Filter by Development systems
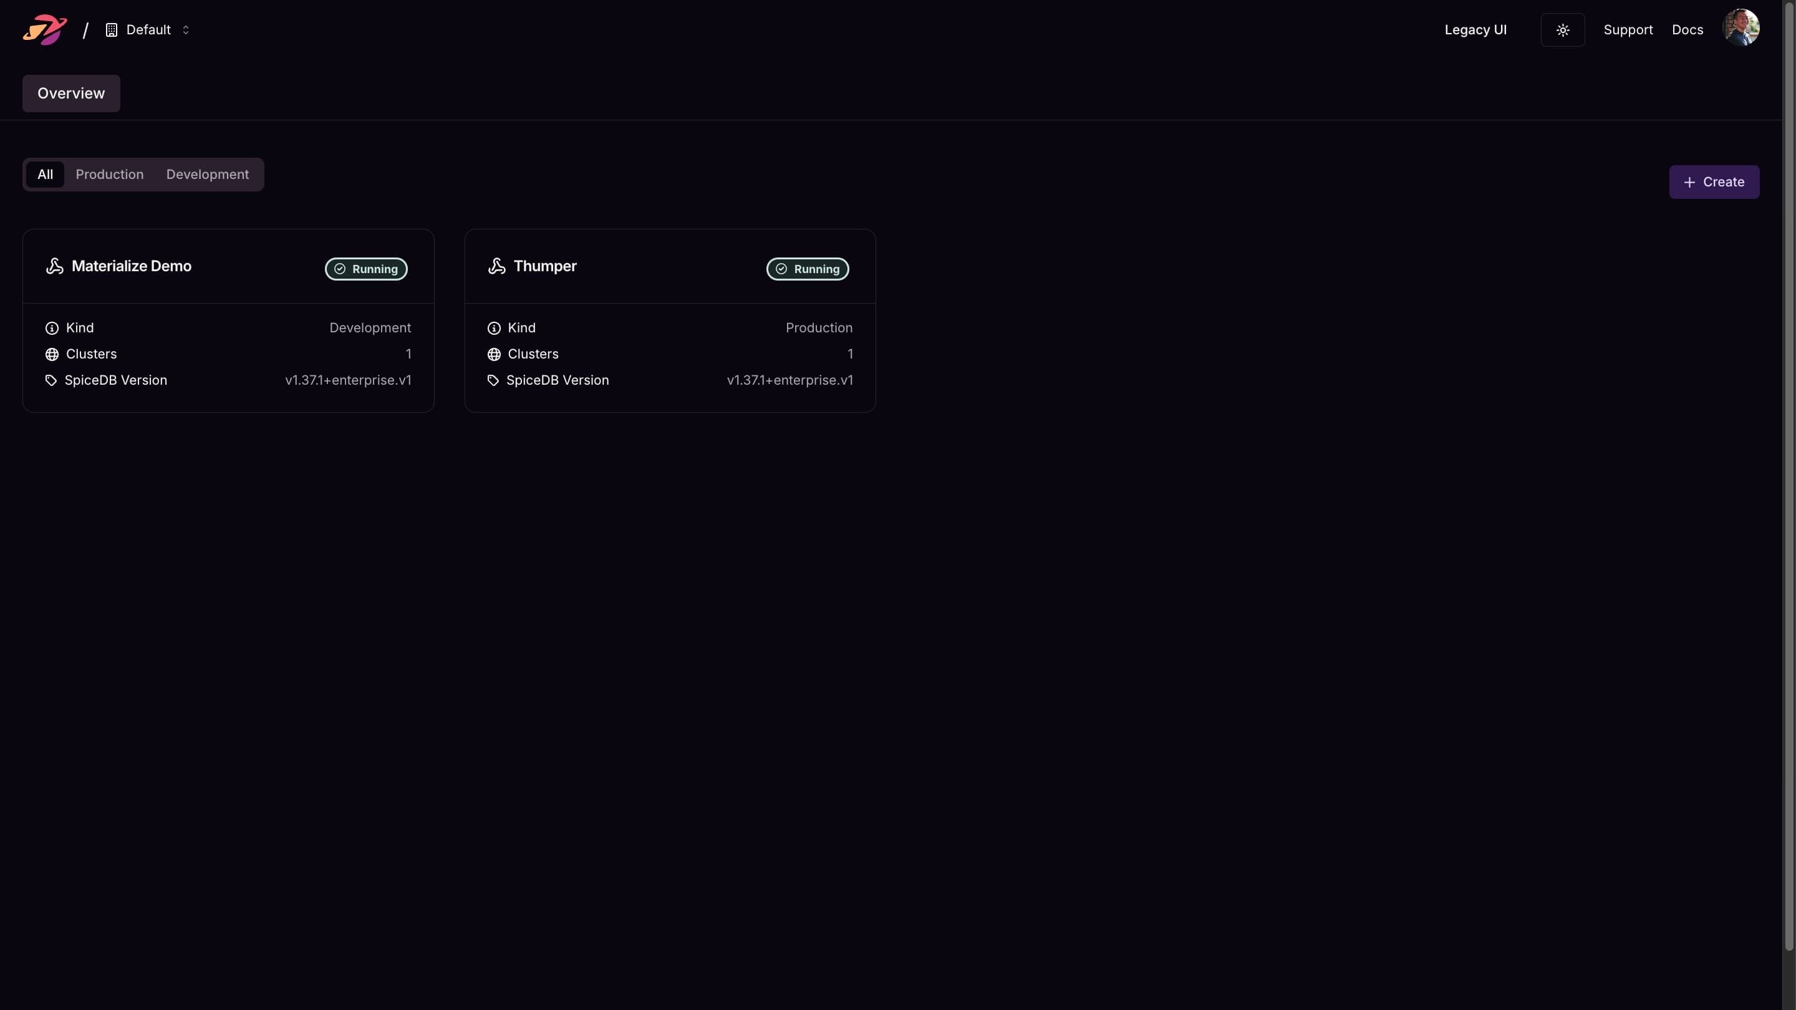Screen dimensions: 1796x1010 click(207, 175)
